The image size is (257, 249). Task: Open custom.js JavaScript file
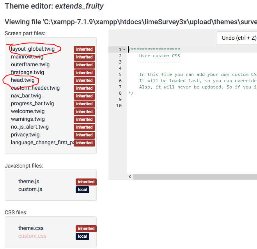click(x=30, y=189)
